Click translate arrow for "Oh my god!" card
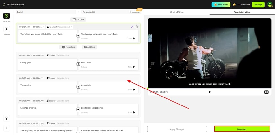The height and width of the screenshot is (135, 275). 78,64
